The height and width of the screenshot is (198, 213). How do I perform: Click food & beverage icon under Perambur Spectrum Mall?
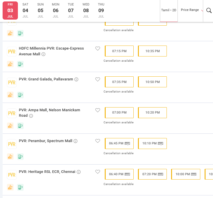click(x=10, y=156)
